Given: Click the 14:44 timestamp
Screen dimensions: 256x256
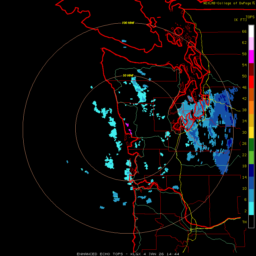Looking at the screenshot, I should point(173,254).
